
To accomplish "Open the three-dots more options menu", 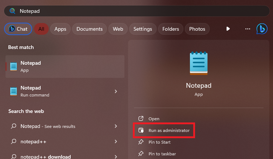I will pyautogui.click(x=248, y=29).
